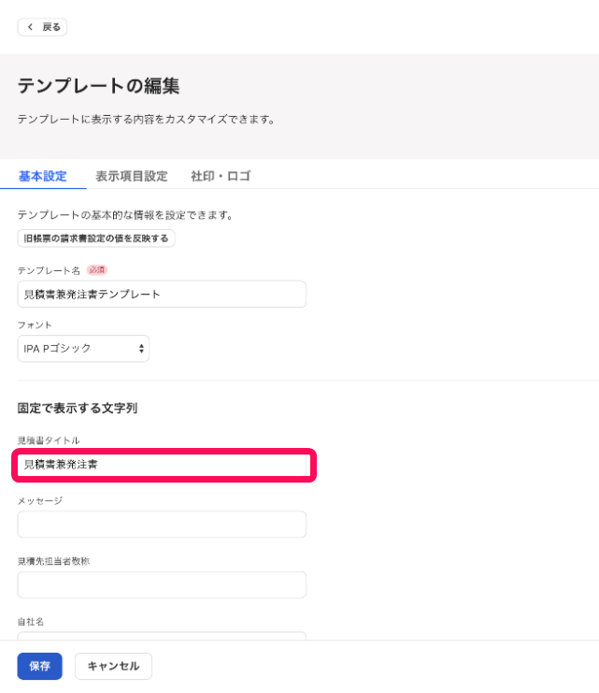Click the 見積書タイトル label
Viewport: 599px width, 693px height.
coord(49,440)
